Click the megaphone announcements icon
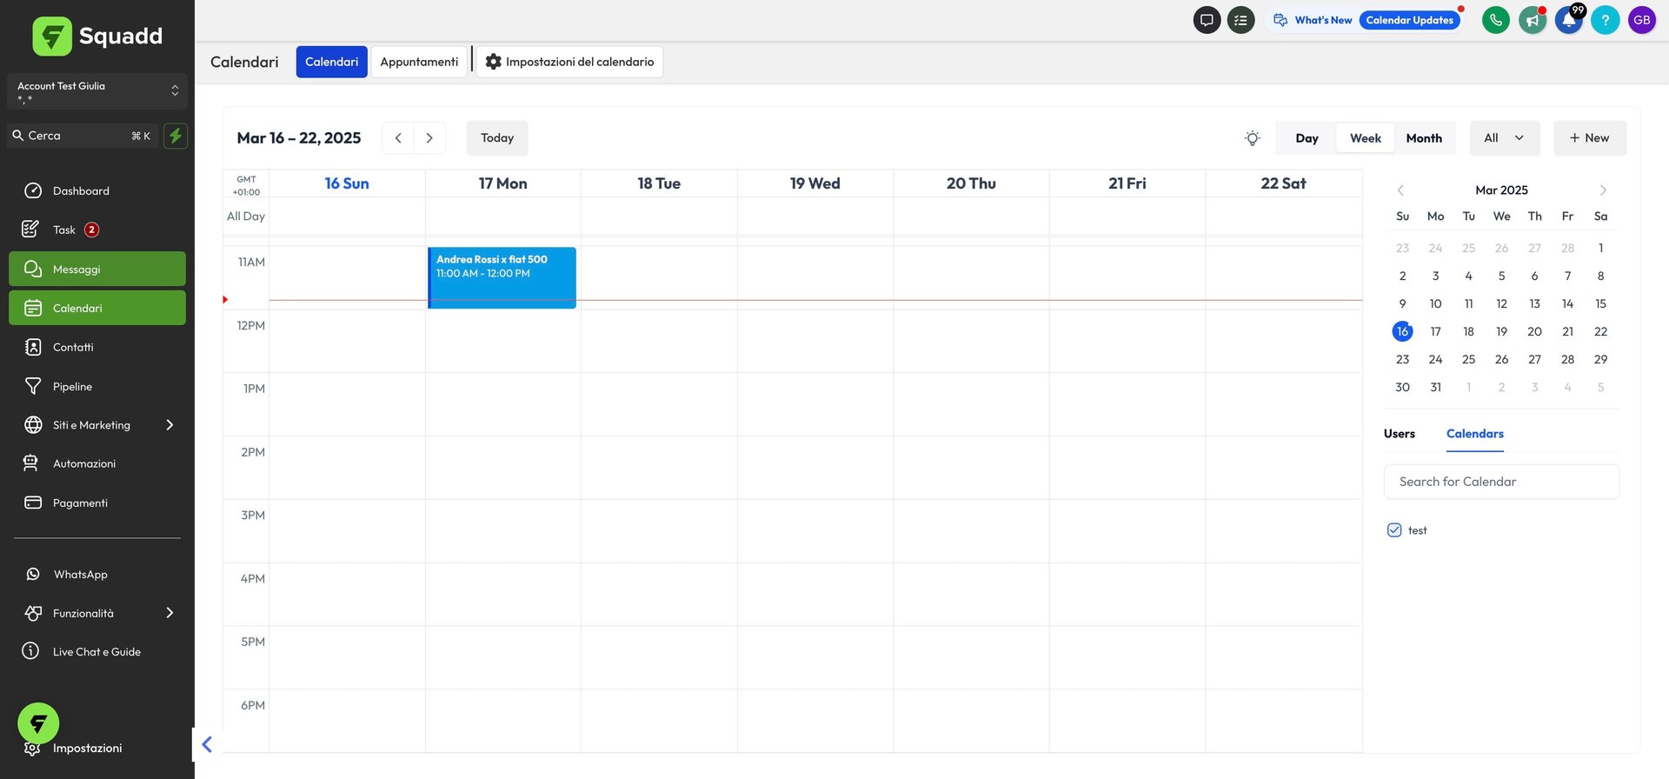 [x=1532, y=20]
